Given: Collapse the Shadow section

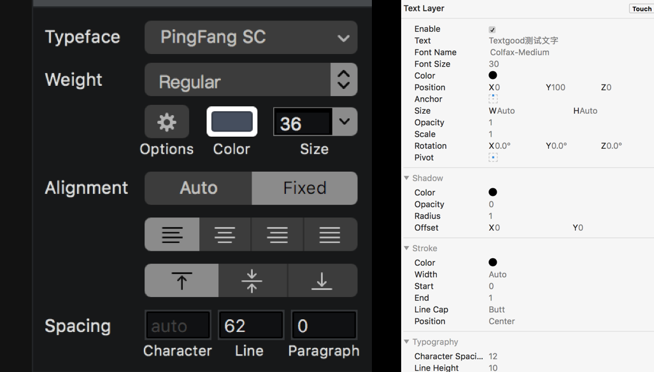Looking at the screenshot, I should pos(406,178).
